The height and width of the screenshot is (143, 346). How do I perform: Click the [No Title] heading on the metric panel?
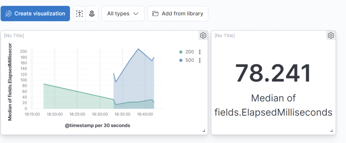(225, 35)
